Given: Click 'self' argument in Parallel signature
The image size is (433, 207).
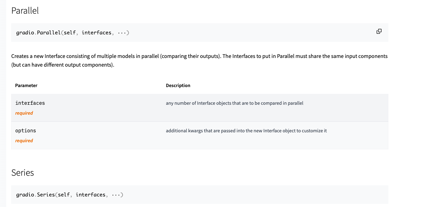Looking at the screenshot, I should click(x=70, y=33).
